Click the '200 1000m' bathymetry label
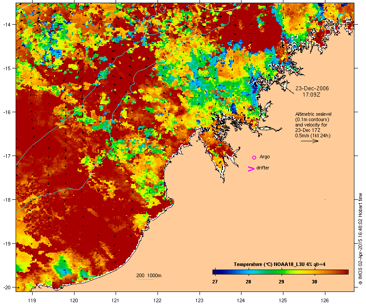The width and height of the screenshot is (366, 304). 149,275
